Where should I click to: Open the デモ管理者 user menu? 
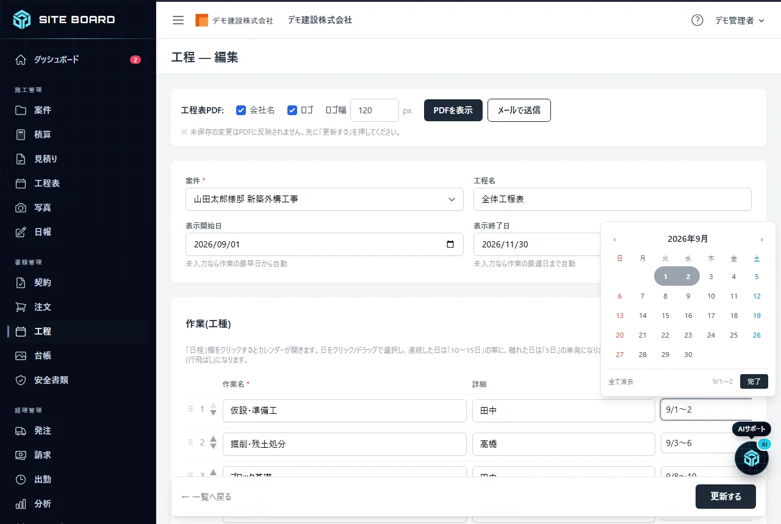[740, 20]
